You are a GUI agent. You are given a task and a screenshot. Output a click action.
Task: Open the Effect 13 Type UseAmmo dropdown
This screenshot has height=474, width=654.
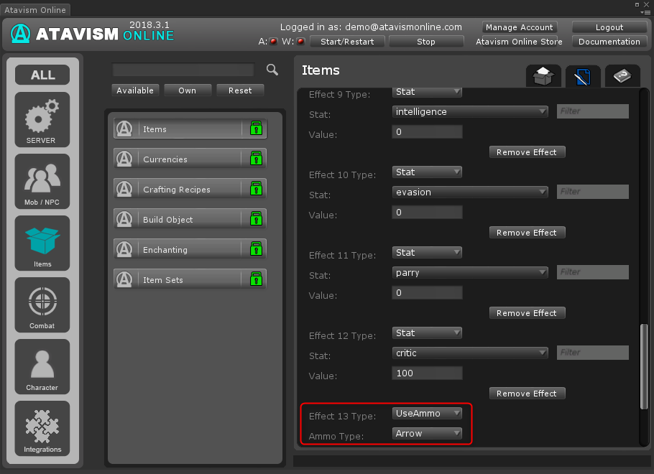point(428,413)
